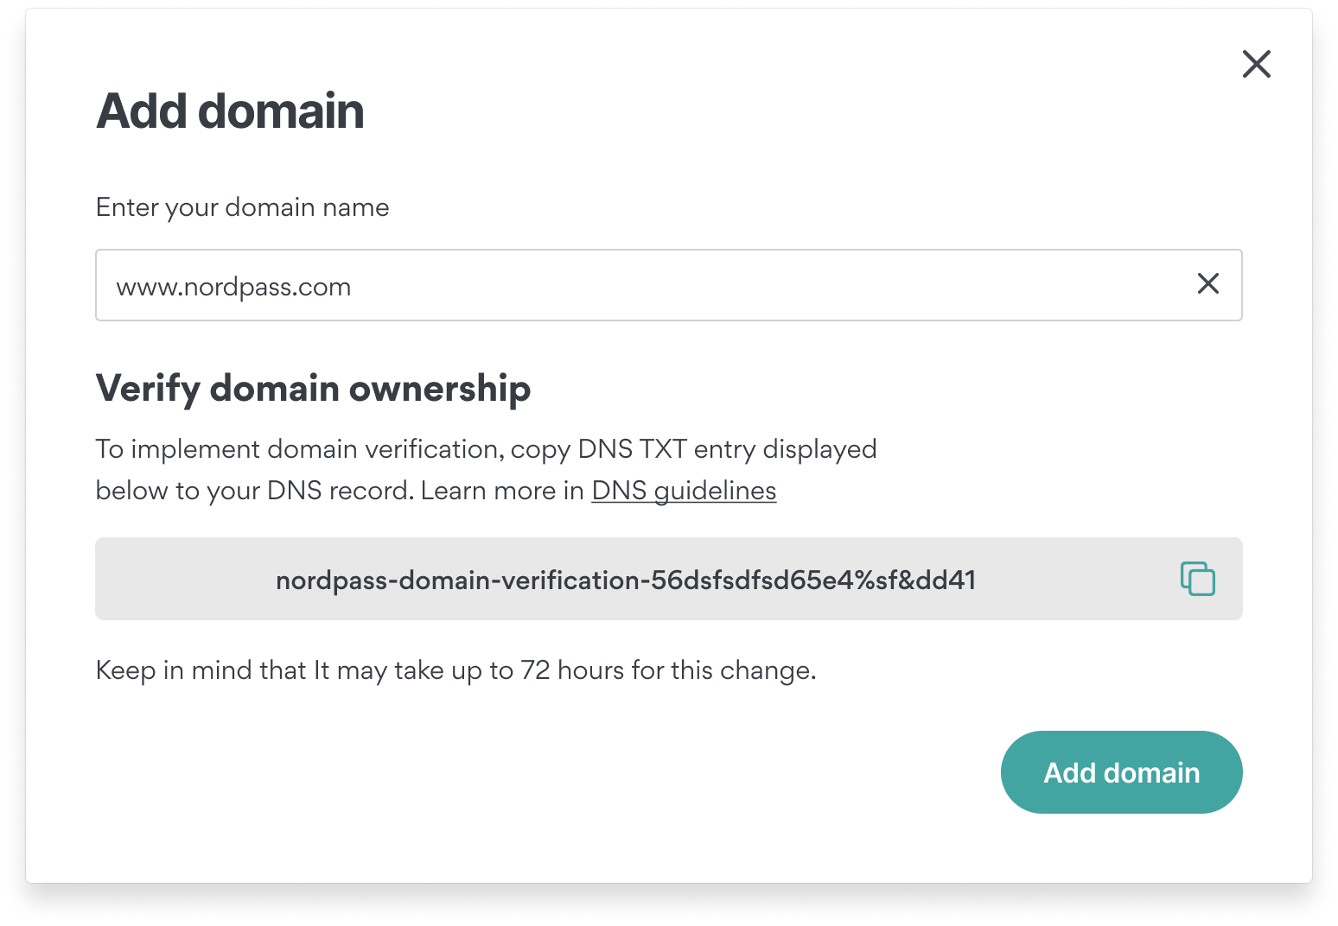Click the Enter your domain name label
This screenshot has height=926, width=1338.
pos(242,207)
